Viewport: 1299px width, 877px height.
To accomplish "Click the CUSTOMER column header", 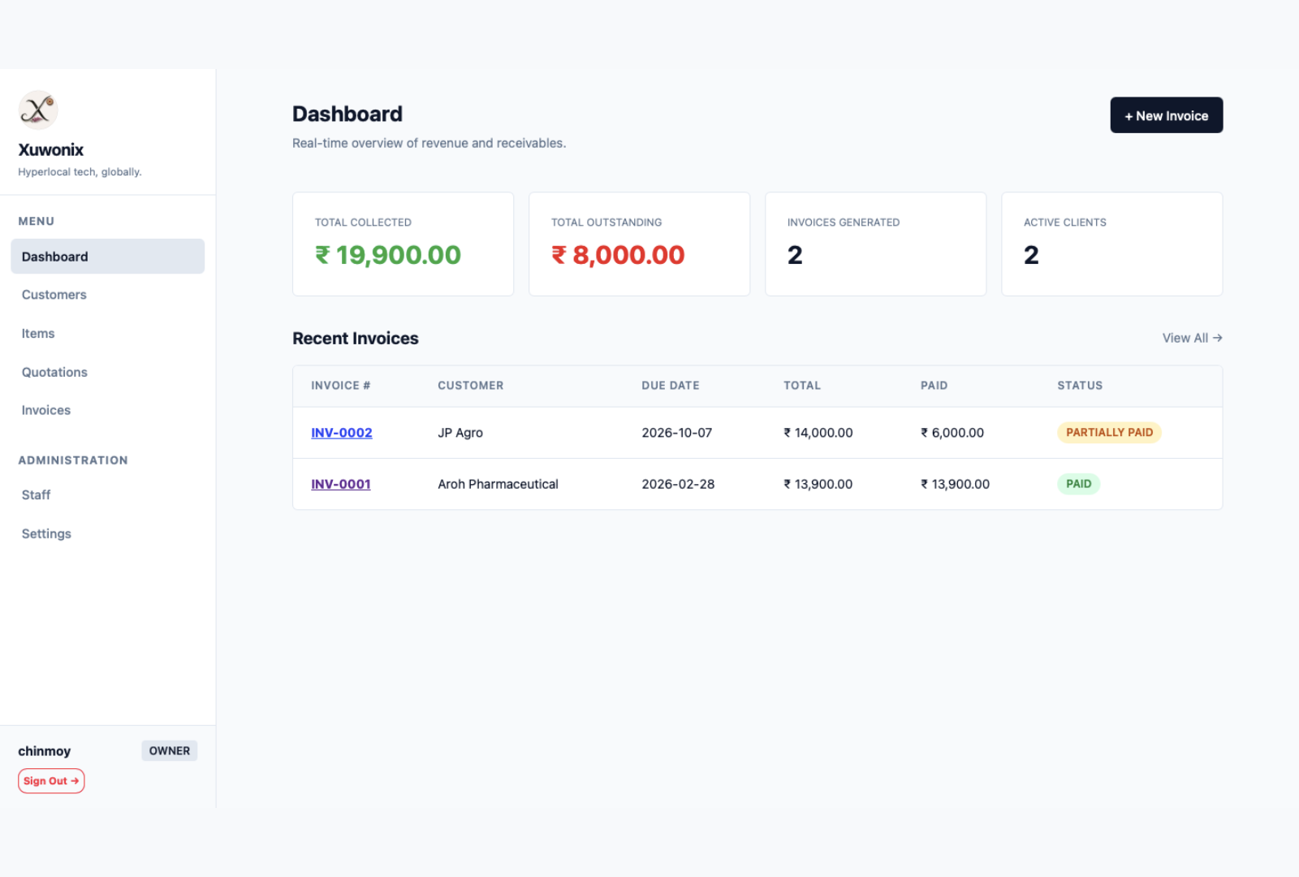I will [470, 386].
